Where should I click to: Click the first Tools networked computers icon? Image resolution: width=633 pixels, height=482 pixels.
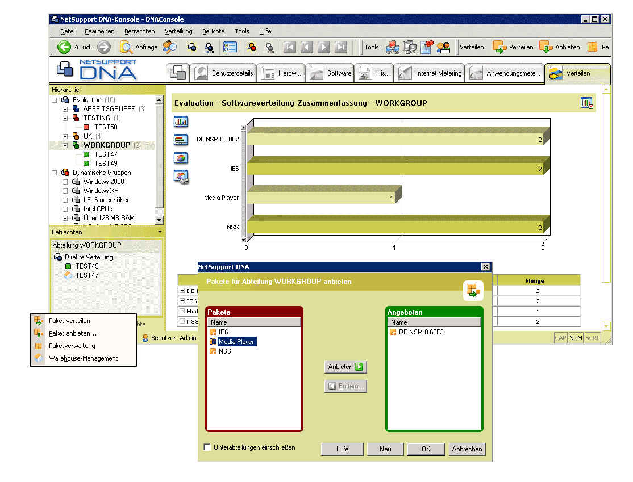click(393, 47)
